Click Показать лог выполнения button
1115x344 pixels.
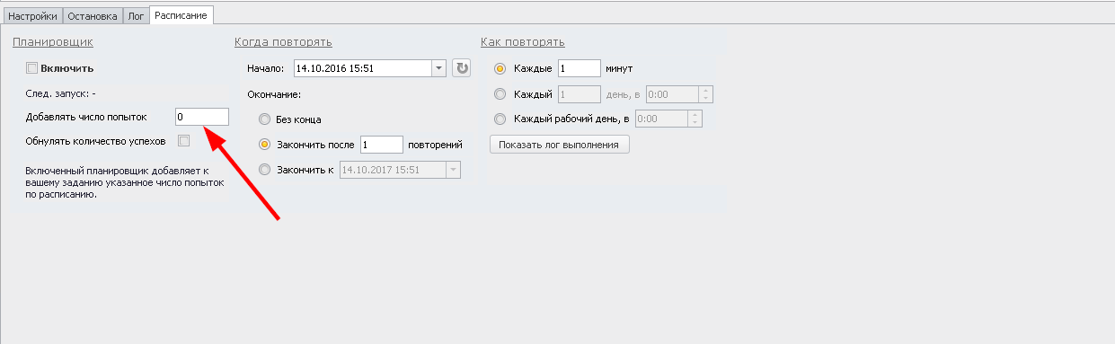(x=560, y=145)
